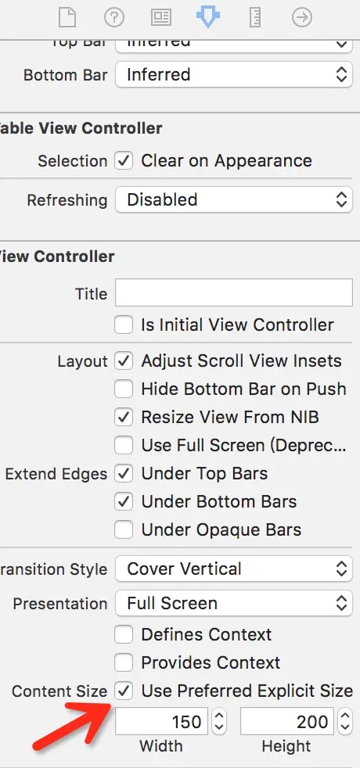Click the Height stepper arrows
This screenshot has height=768, width=360.
pos(345,721)
